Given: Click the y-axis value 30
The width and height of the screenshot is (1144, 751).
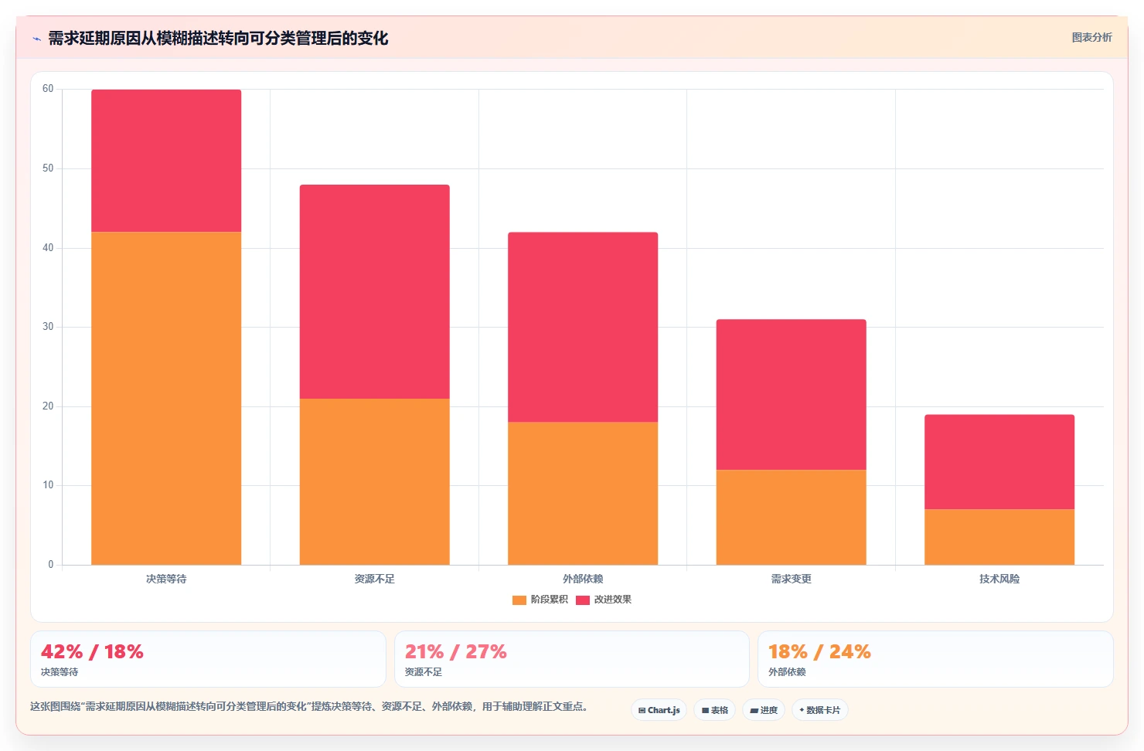Looking at the screenshot, I should click(48, 327).
